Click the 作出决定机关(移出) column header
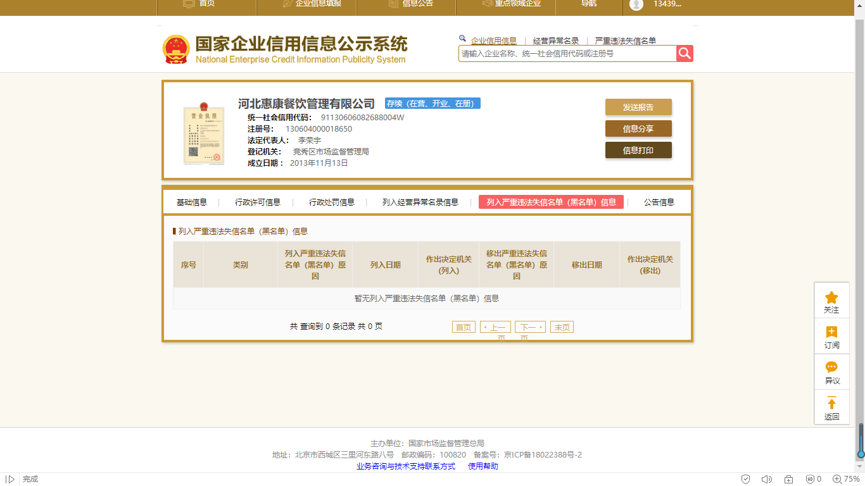Image resolution: width=865 pixels, height=486 pixels. (x=650, y=265)
